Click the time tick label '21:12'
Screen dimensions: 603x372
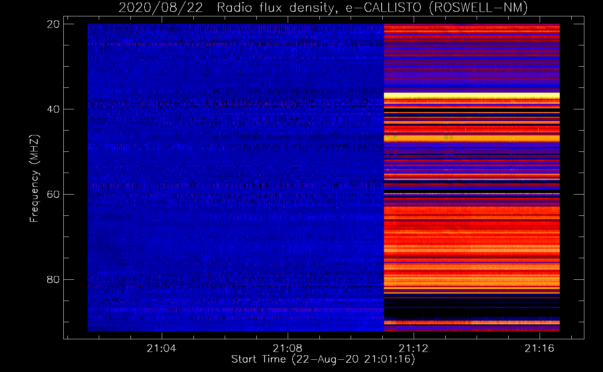414,349
